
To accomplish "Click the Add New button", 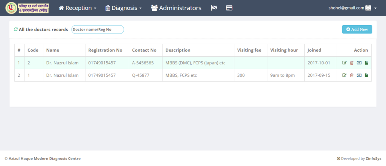I will (357, 29).
